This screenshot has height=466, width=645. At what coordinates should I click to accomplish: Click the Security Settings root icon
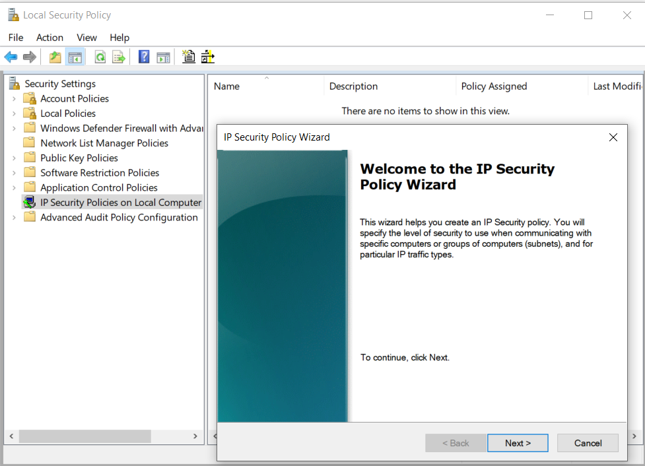[x=15, y=83]
